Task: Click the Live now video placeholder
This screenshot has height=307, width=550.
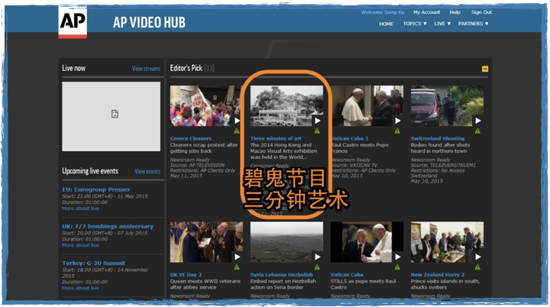Action: coord(112,117)
